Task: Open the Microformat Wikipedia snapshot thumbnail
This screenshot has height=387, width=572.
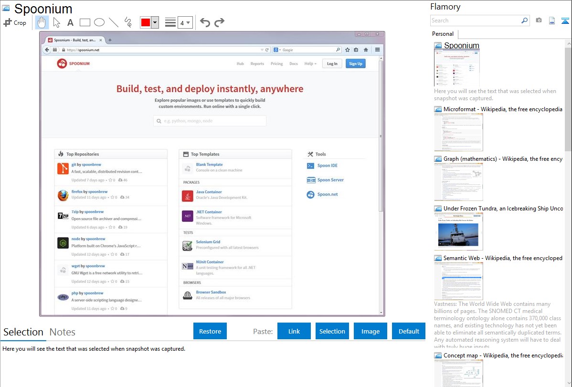Action: [458, 132]
